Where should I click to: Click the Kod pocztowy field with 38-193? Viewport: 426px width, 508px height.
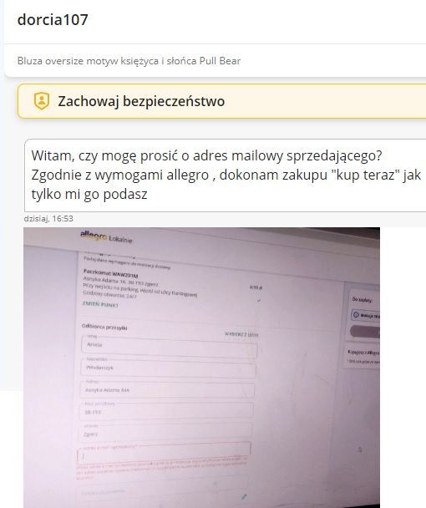click(166, 412)
